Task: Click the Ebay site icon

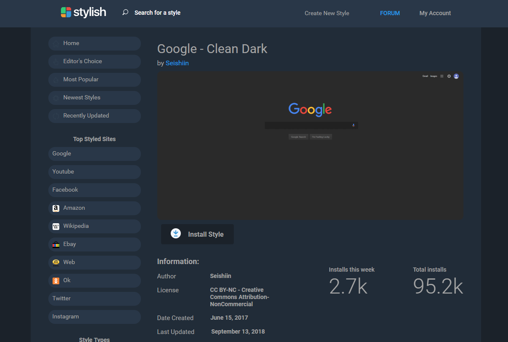Action: [56, 244]
